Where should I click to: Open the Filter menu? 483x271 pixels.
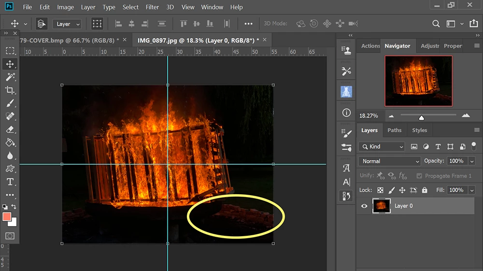tap(152, 7)
